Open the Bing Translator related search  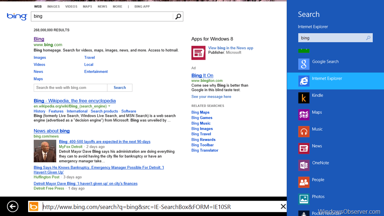point(204,150)
